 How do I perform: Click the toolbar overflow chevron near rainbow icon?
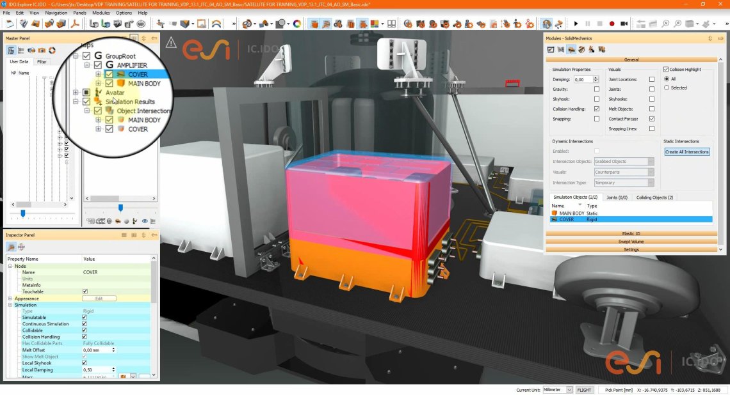234,24
